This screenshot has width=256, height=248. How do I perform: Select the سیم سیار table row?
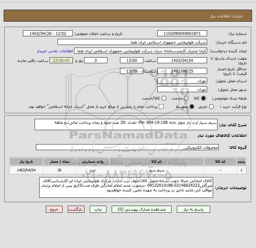pos(128,170)
